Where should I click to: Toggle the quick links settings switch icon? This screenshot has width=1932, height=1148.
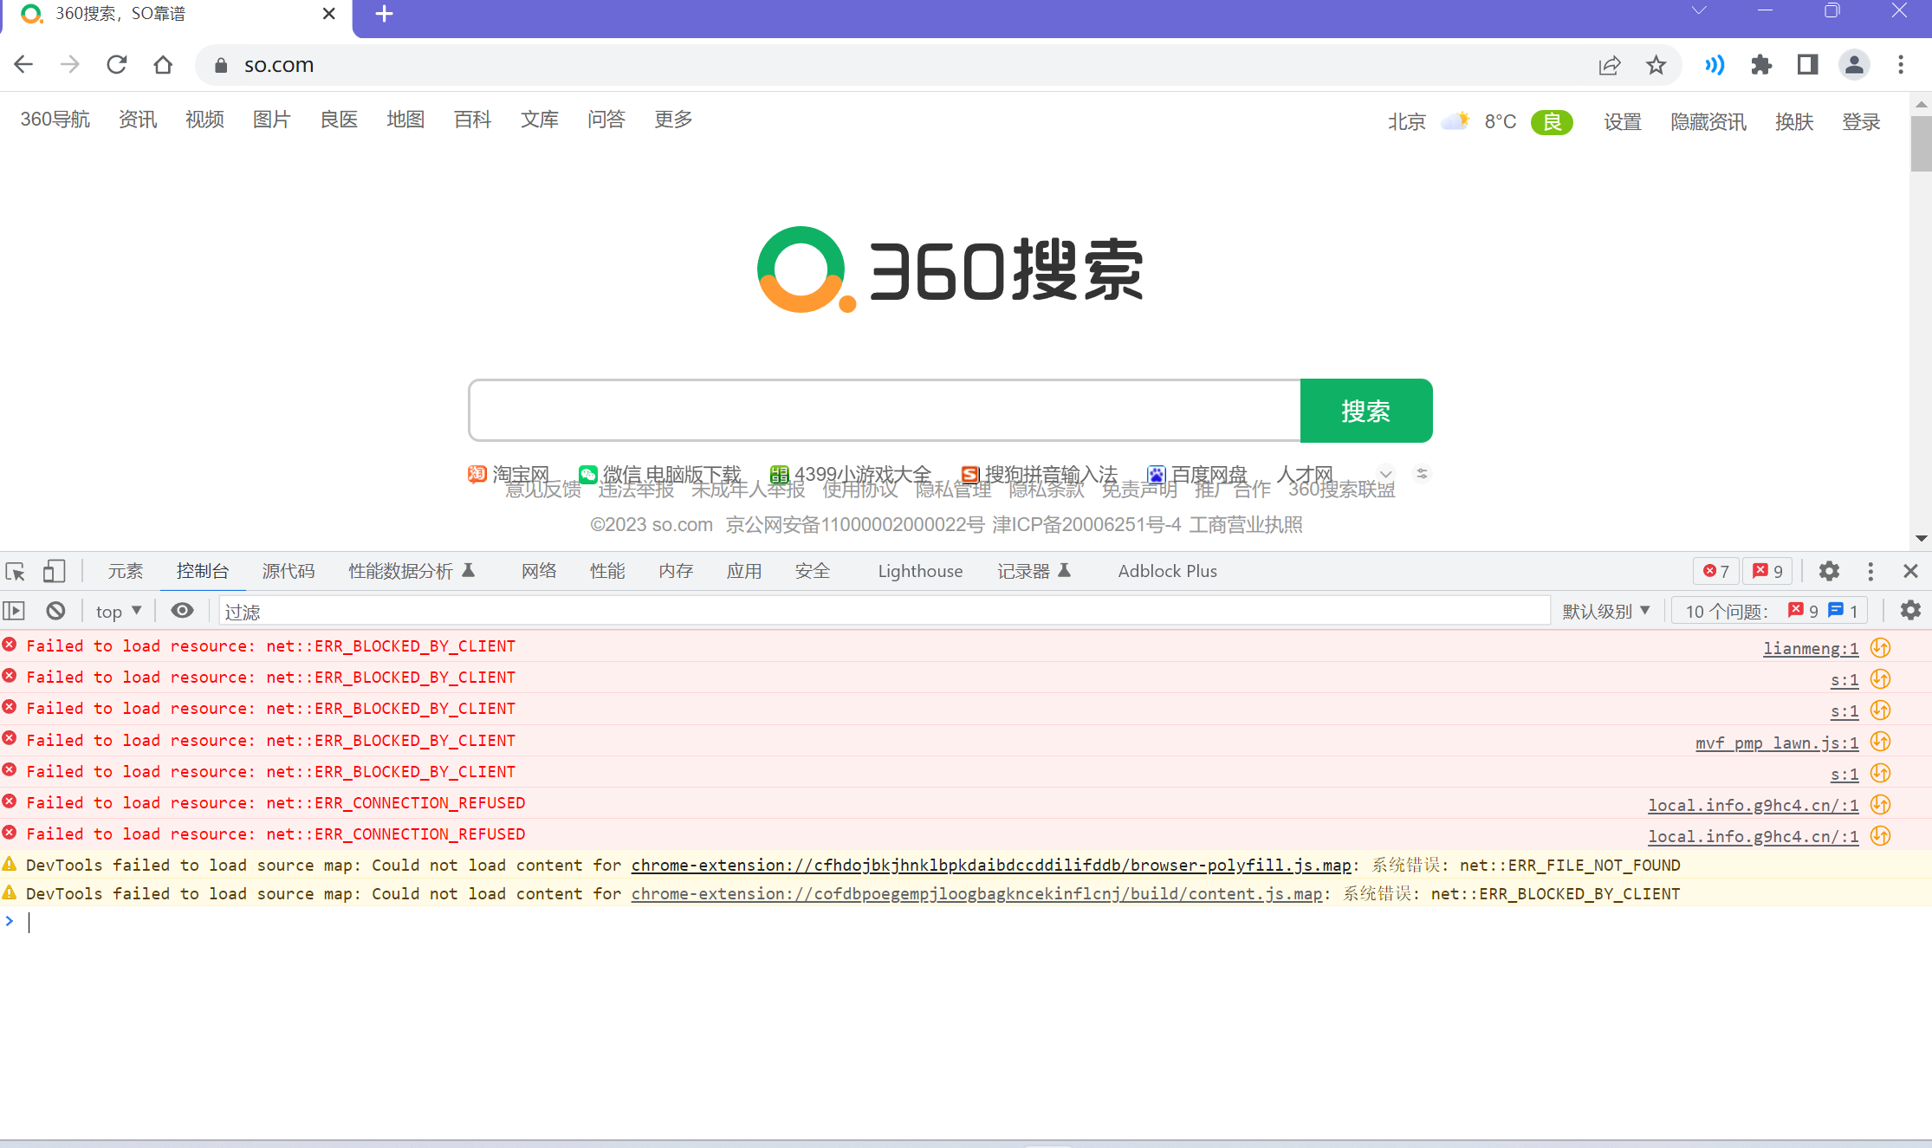coord(1422,473)
